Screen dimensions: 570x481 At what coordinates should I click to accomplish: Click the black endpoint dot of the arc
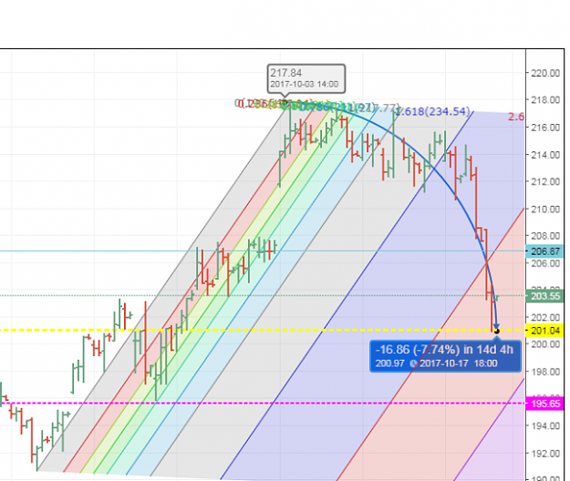[496, 331]
